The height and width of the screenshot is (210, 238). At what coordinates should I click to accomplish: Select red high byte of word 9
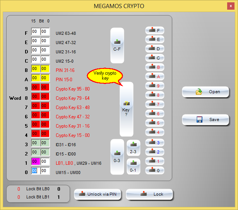click(36, 87)
